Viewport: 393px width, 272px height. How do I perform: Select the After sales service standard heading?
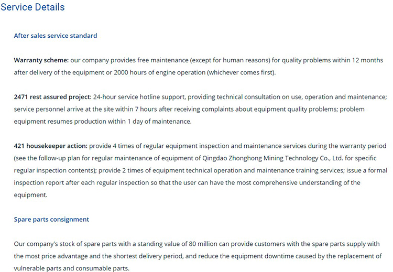point(56,36)
